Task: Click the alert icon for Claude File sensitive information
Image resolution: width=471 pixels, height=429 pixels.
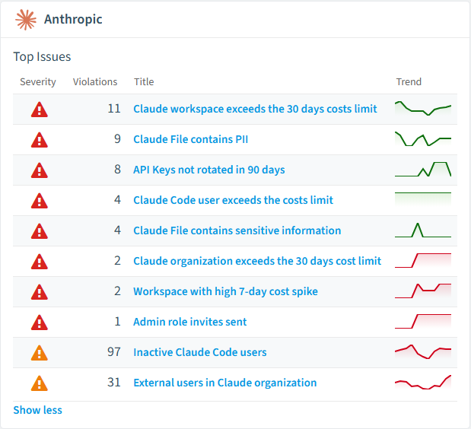Action: click(40, 231)
